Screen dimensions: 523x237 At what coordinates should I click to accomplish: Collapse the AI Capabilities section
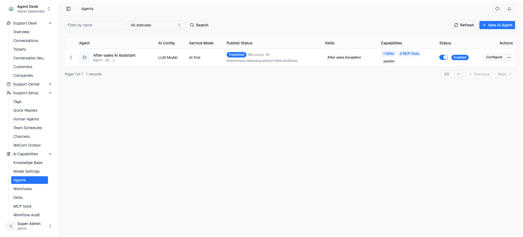coord(50,154)
